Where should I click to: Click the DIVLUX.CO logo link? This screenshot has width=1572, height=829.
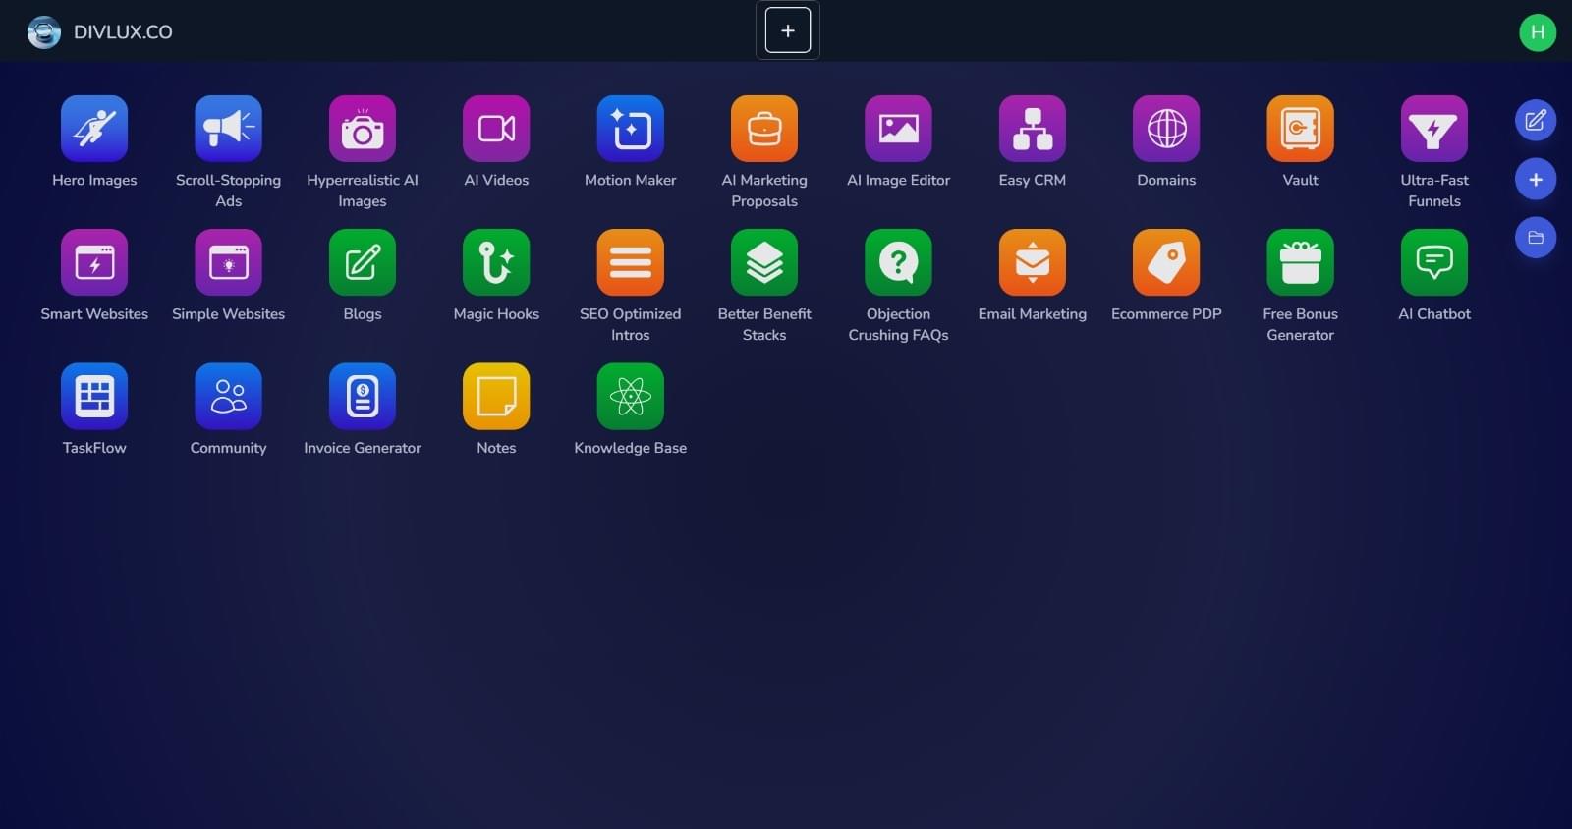click(x=100, y=32)
